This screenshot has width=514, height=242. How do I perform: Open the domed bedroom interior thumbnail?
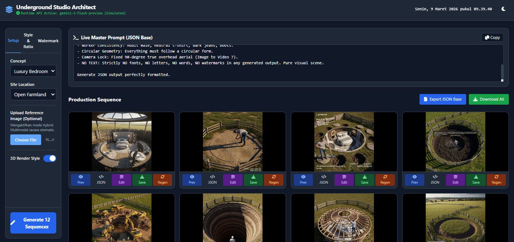[x=122, y=142]
